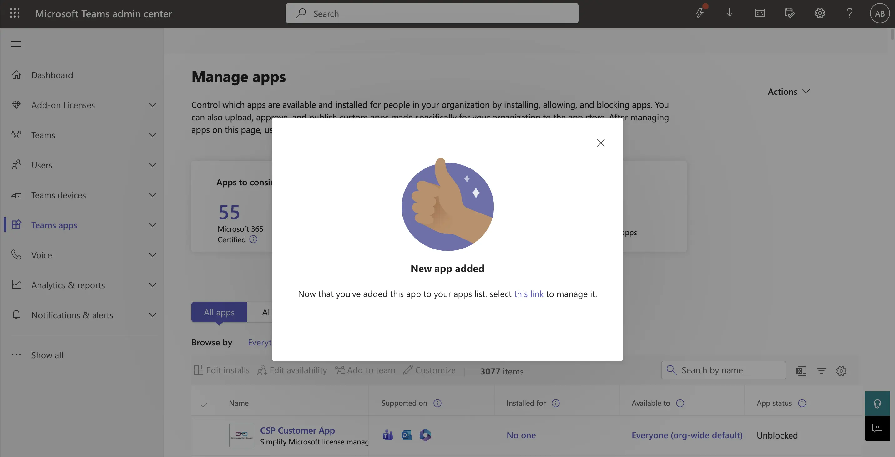
Task: Open the table column settings gear
Action: click(x=841, y=371)
